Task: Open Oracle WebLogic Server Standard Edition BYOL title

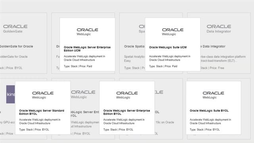Action: pos(42,112)
